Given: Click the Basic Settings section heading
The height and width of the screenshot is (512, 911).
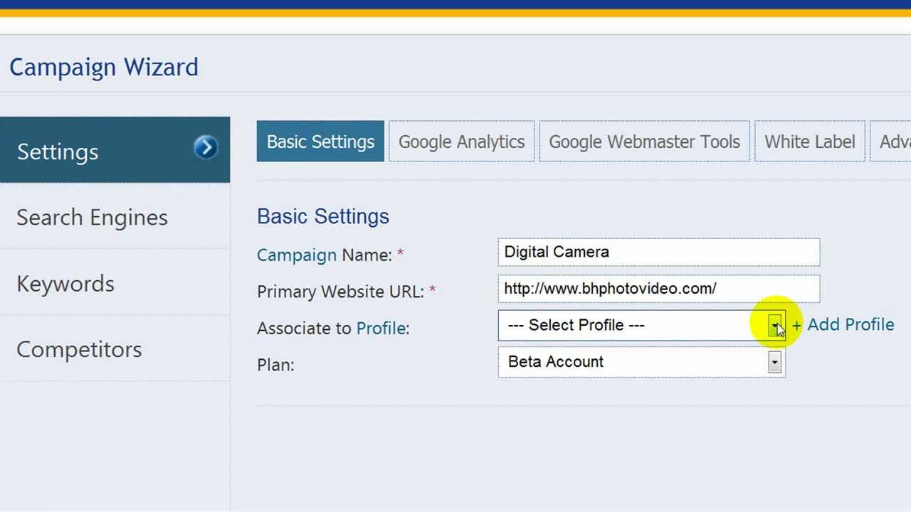Looking at the screenshot, I should (x=323, y=216).
